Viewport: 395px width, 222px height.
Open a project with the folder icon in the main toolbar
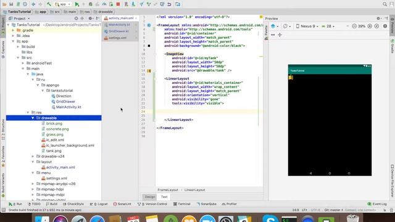tap(4, 4)
